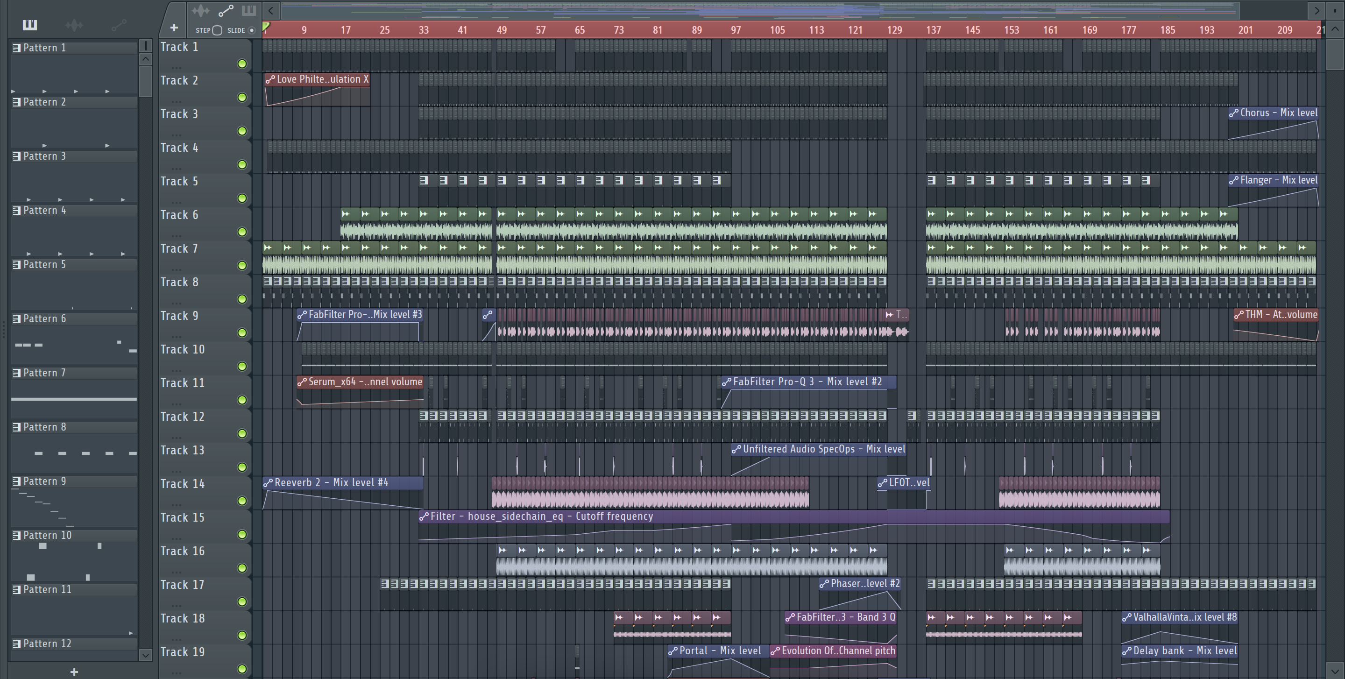
Task: Click the playlist horizontal overview scrollbar
Action: click(x=760, y=10)
